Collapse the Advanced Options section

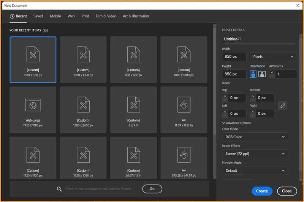[x=236, y=123]
